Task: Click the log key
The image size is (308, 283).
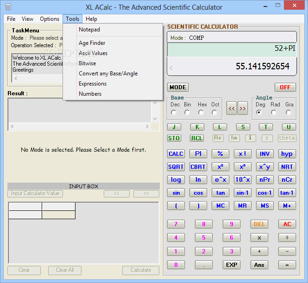Action: point(176,179)
